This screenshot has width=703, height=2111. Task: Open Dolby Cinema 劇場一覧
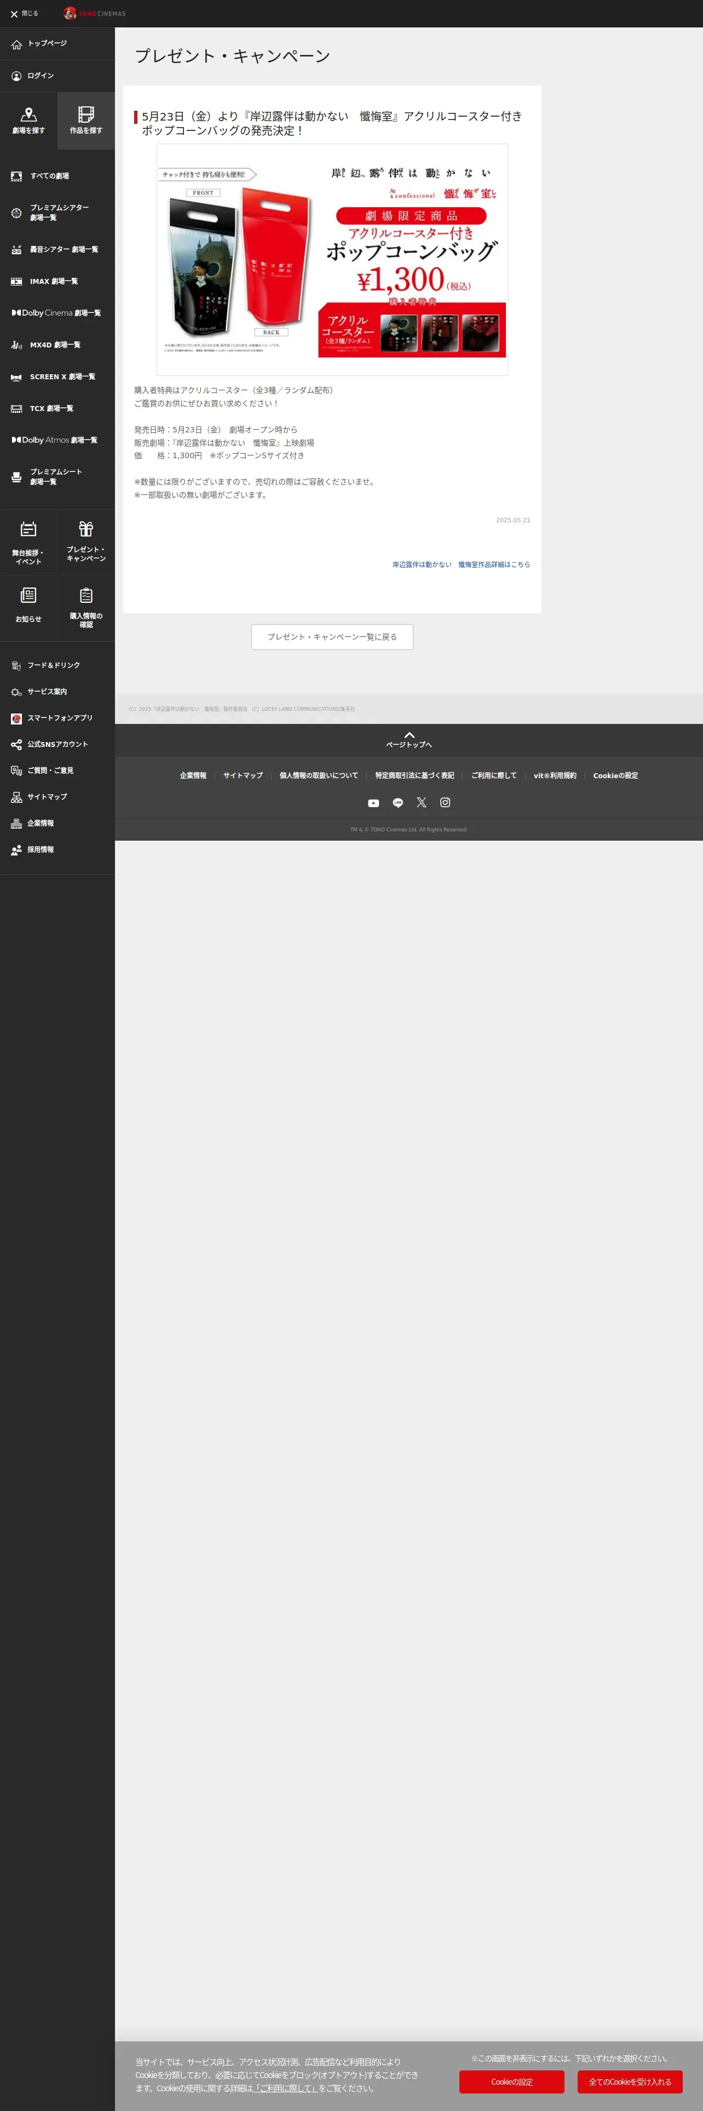57,313
